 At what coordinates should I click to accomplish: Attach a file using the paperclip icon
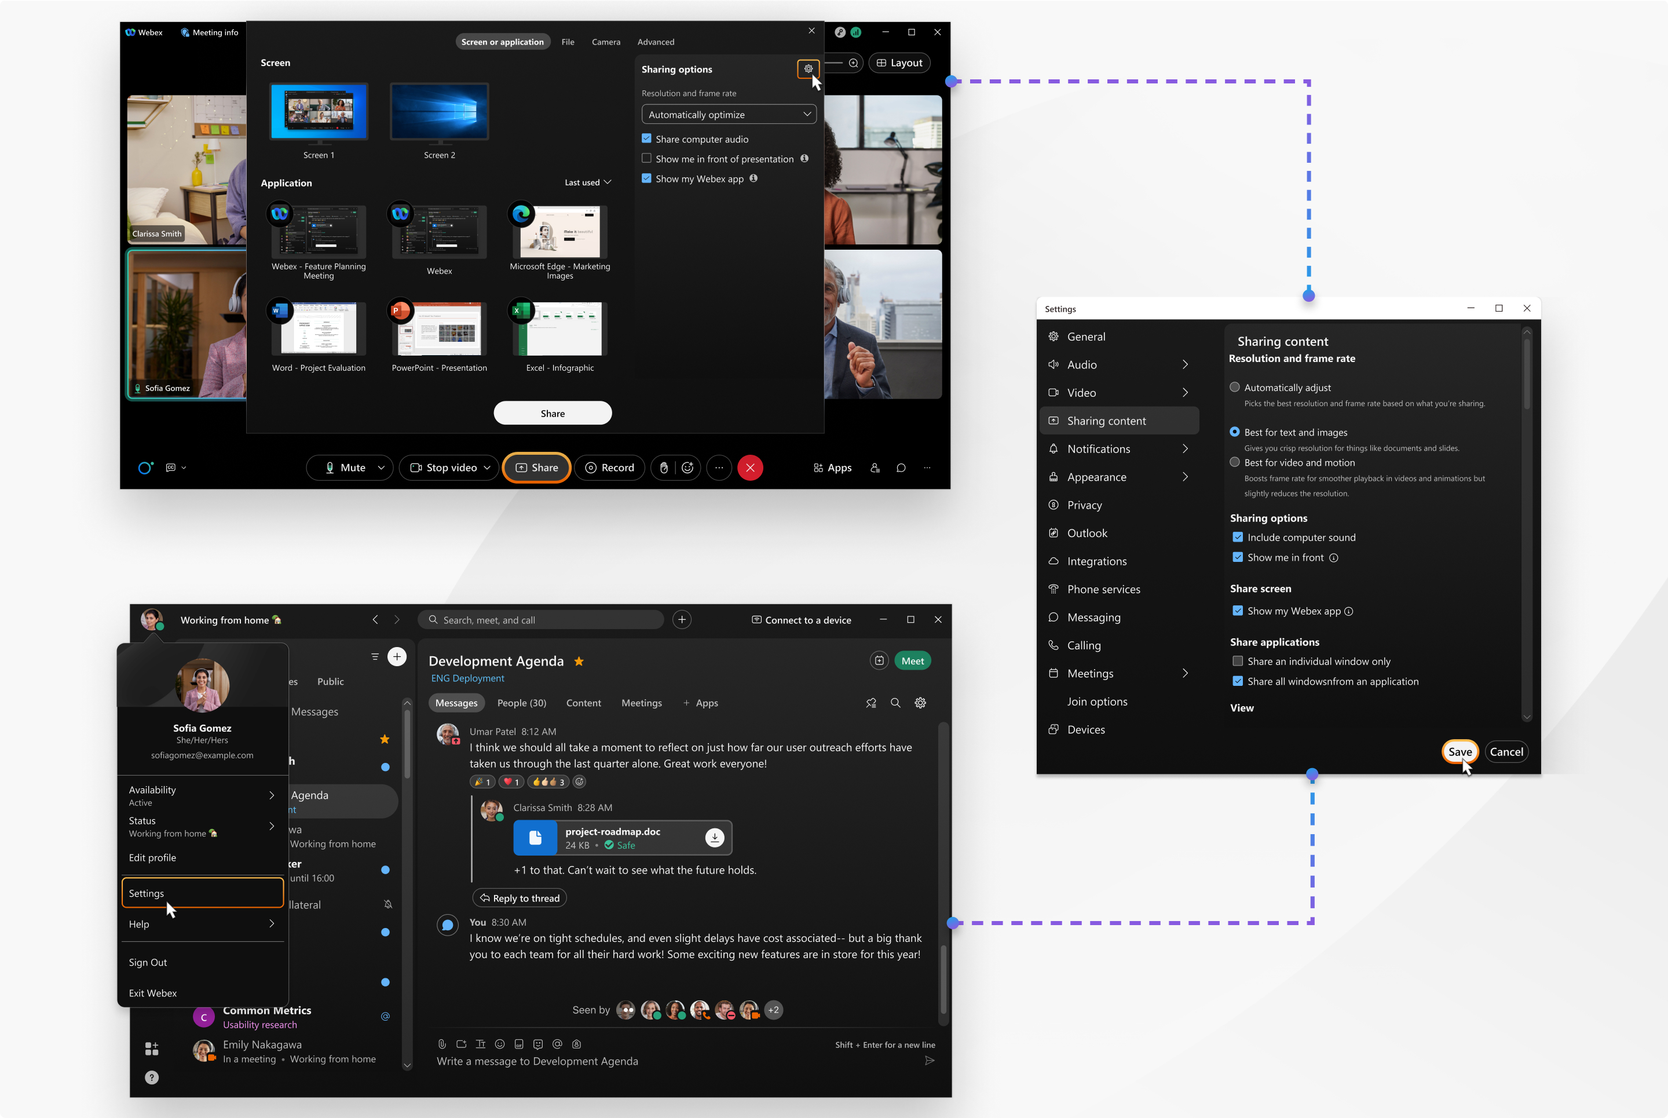(x=442, y=1044)
